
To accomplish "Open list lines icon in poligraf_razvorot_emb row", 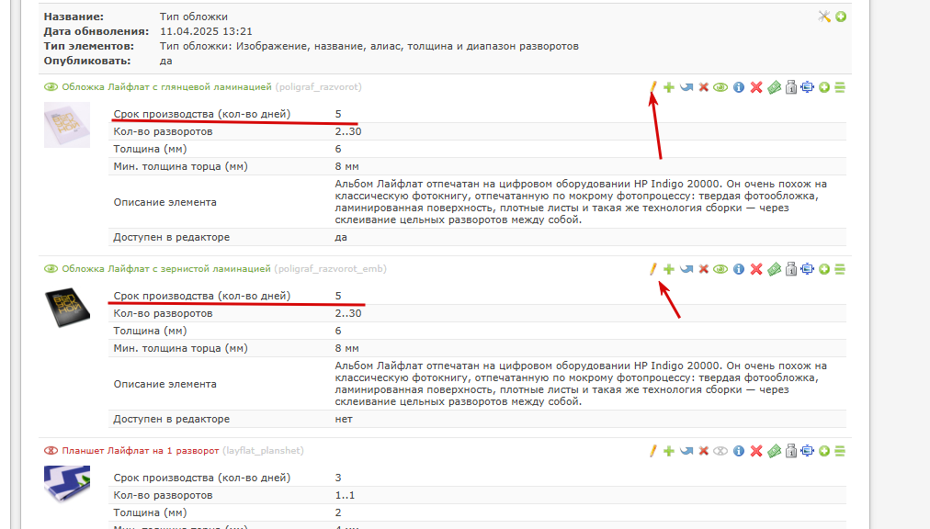I will [840, 269].
